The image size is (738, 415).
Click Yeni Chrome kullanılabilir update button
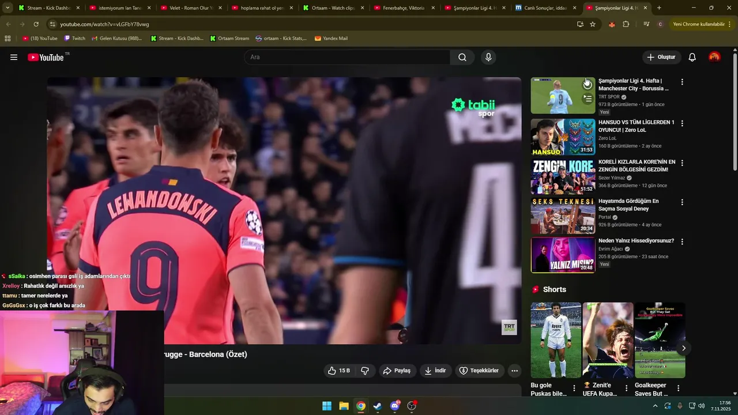pos(702,24)
